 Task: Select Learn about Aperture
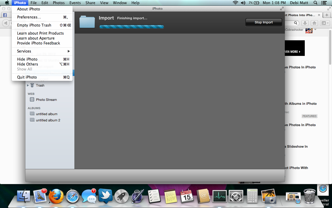[x=42, y=38]
